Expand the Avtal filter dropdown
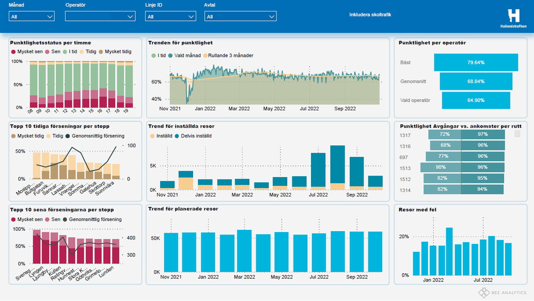The height and width of the screenshot is (301, 534). click(x=240, y=16)
